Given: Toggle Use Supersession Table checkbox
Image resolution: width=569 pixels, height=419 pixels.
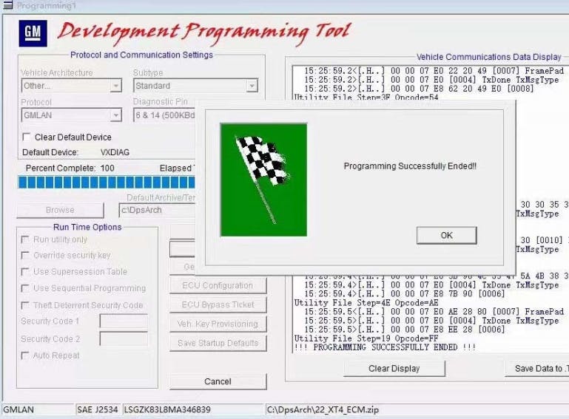Looking at the screenshot, I should (26, 272).
